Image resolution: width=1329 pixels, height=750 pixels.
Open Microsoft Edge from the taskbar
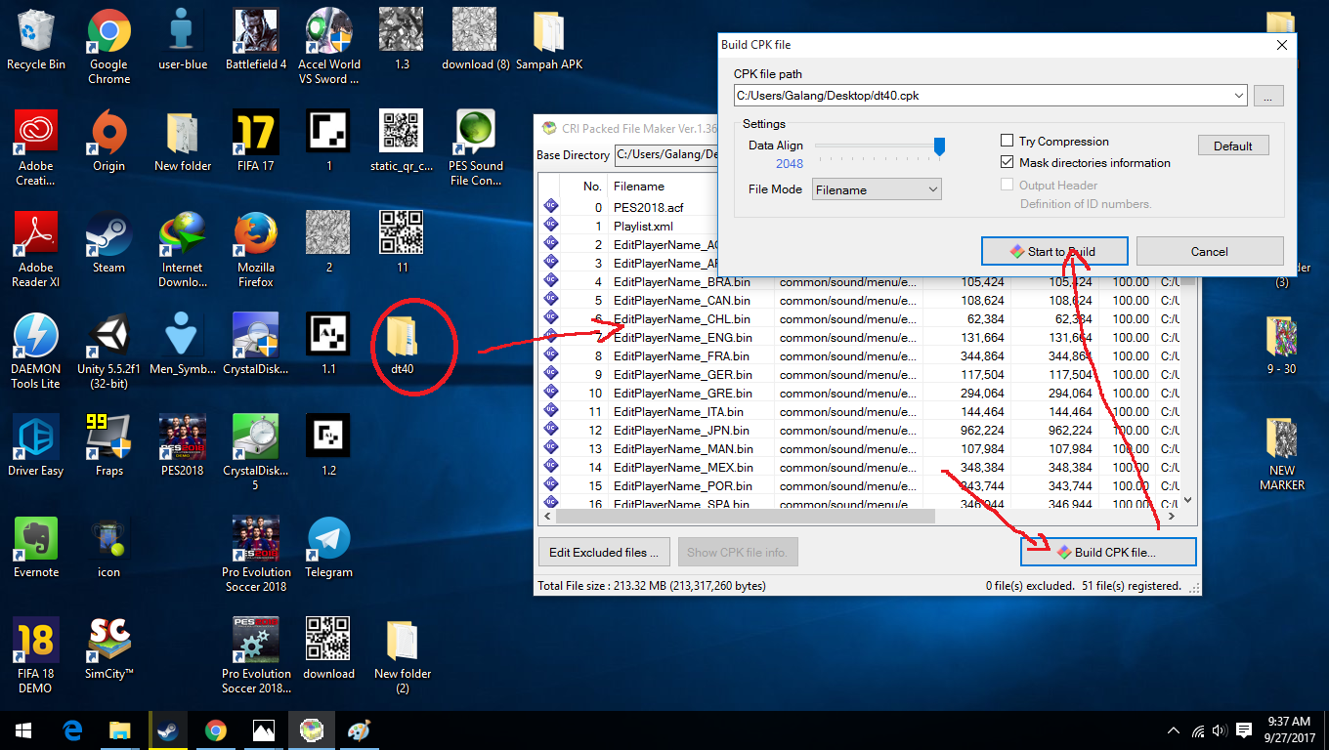71,729
